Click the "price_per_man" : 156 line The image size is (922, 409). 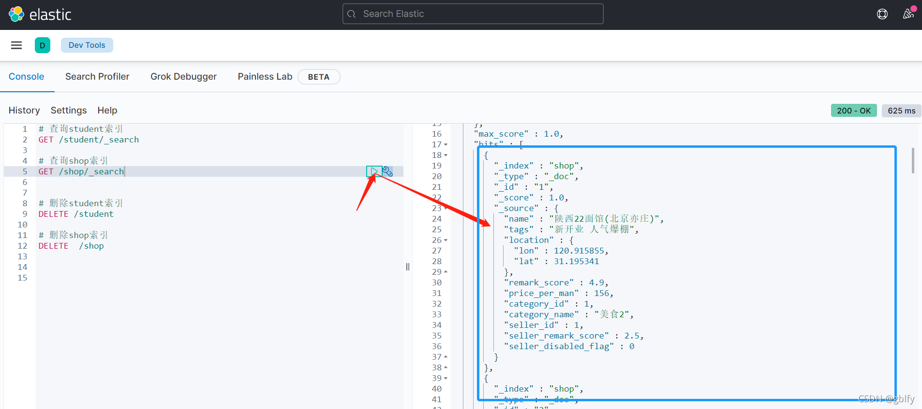(x=559, y=293)
